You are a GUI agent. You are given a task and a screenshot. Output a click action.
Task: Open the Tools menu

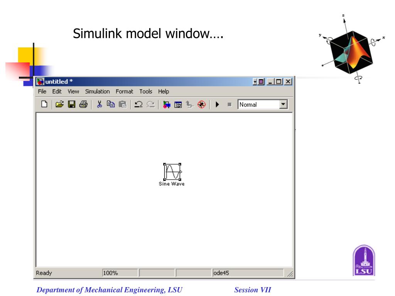pos(146,91)
